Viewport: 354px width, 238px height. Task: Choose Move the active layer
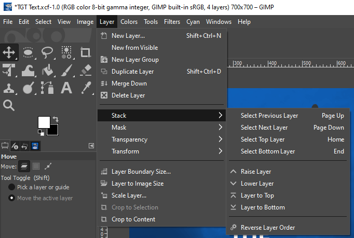click(40, 198)
